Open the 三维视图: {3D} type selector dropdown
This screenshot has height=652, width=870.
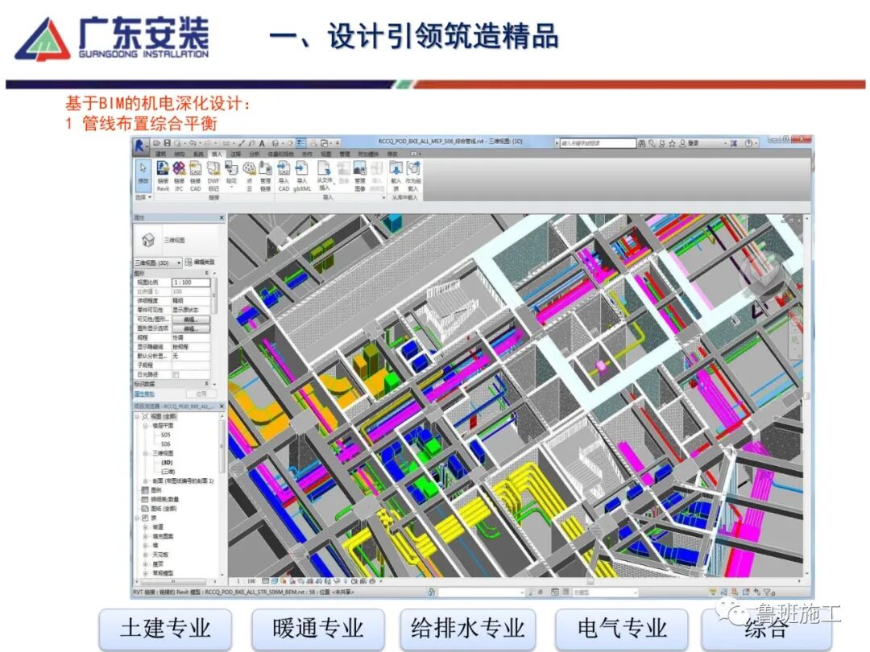tap(158, 262)
